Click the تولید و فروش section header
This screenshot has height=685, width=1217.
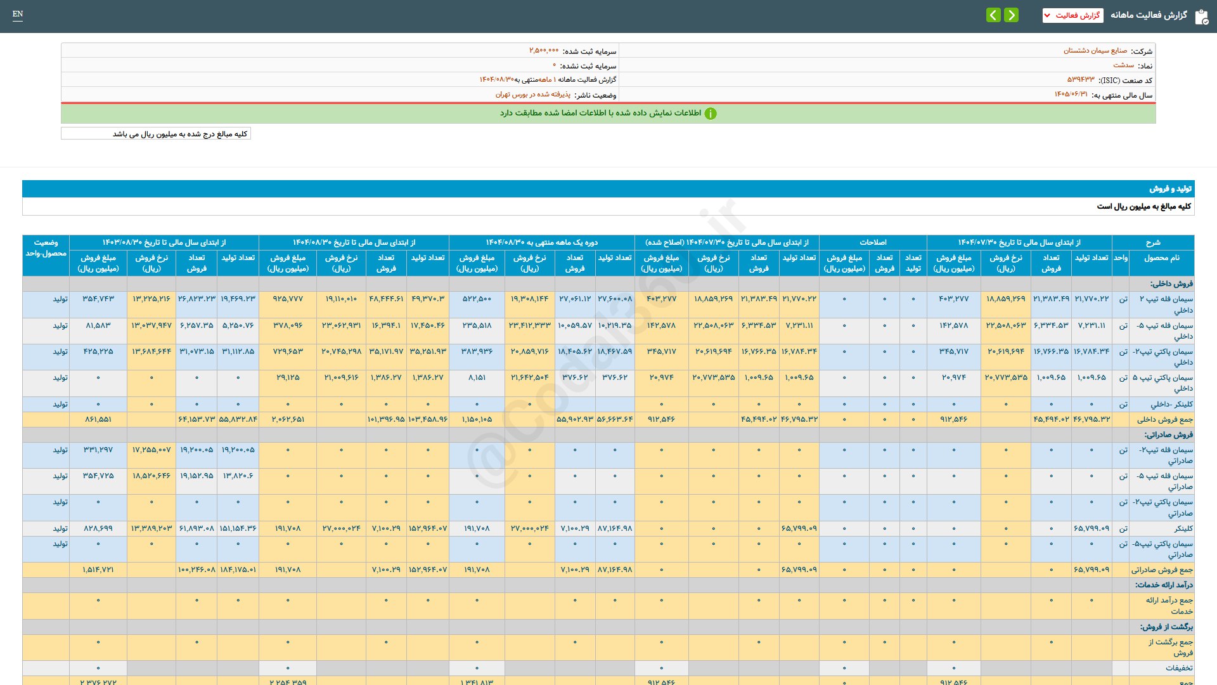tap(1170, 189)
